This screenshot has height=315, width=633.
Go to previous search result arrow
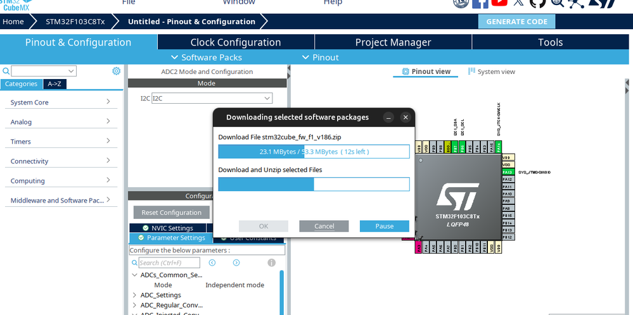point(212,262)
